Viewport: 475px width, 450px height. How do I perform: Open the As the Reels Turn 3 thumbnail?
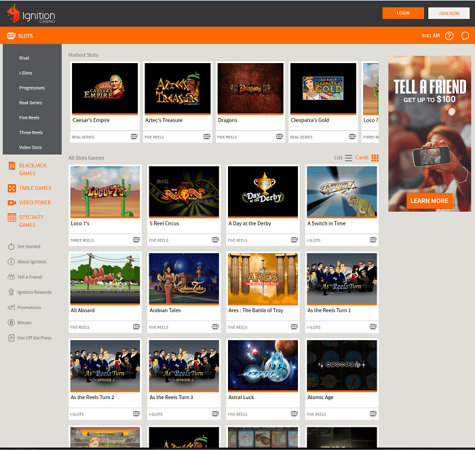pyautogui.click(x=184, y=365)
